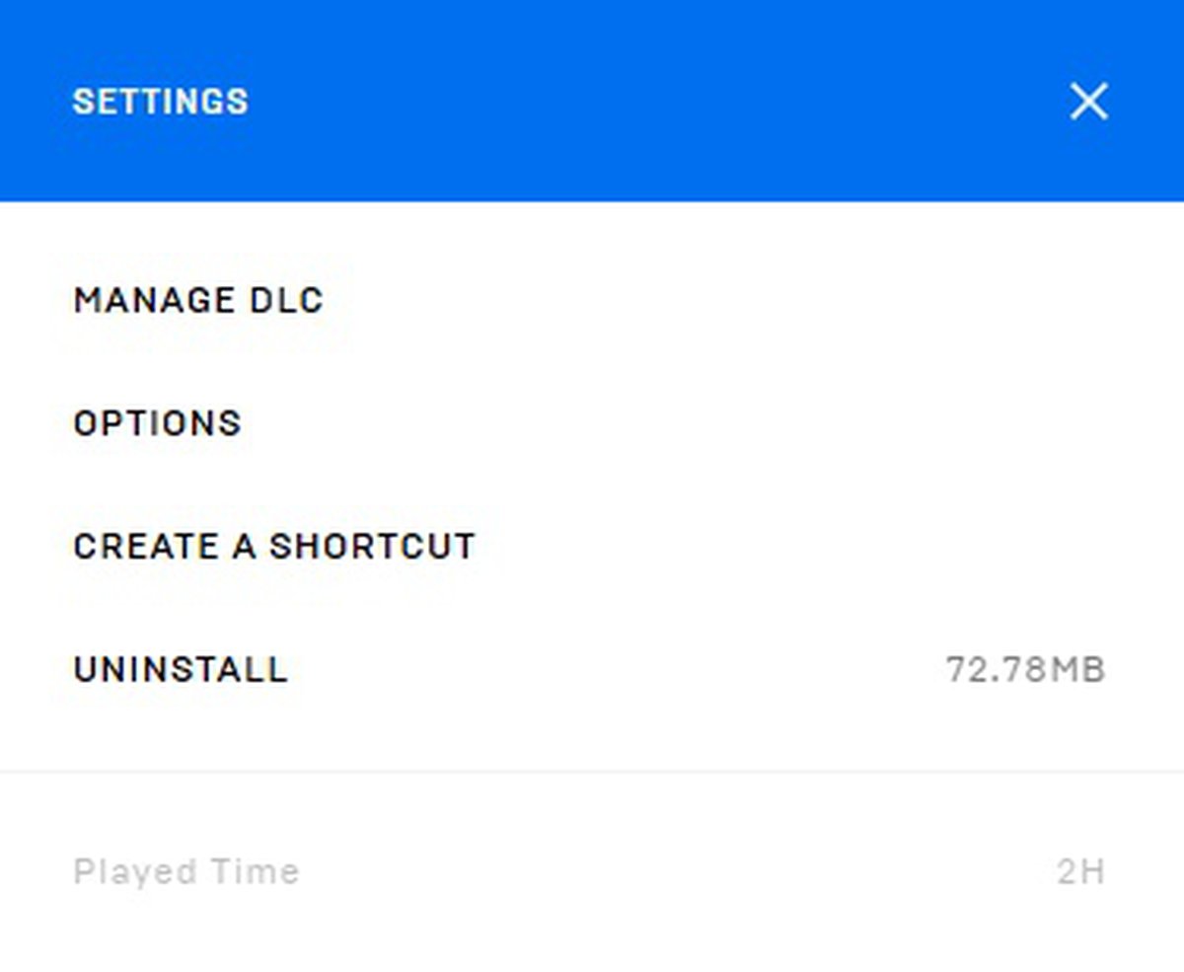Click the size shown beside Uninstall

pyautogui.click(x=1025, y=670)
